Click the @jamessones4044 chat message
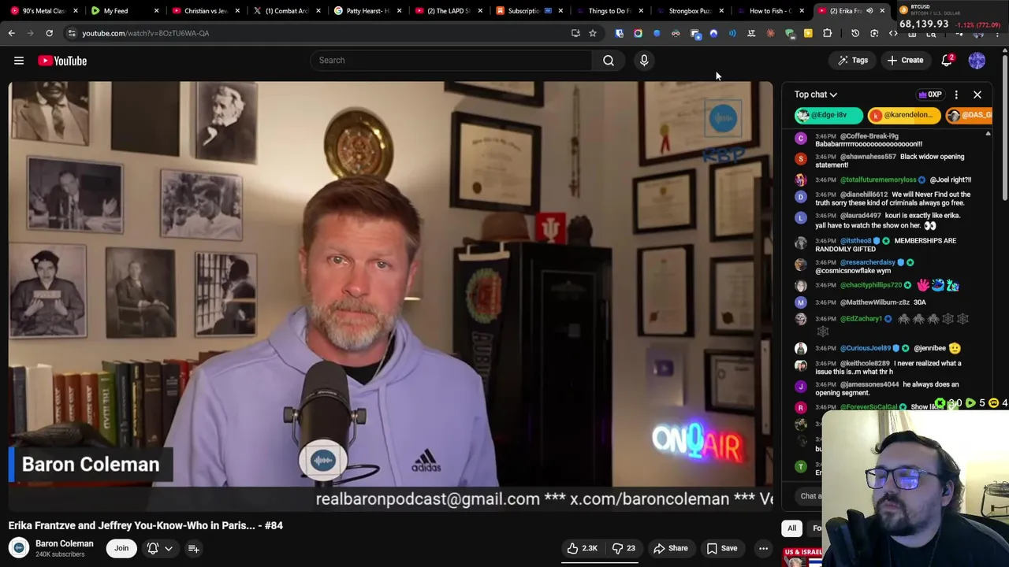 [x=891, y=388]
